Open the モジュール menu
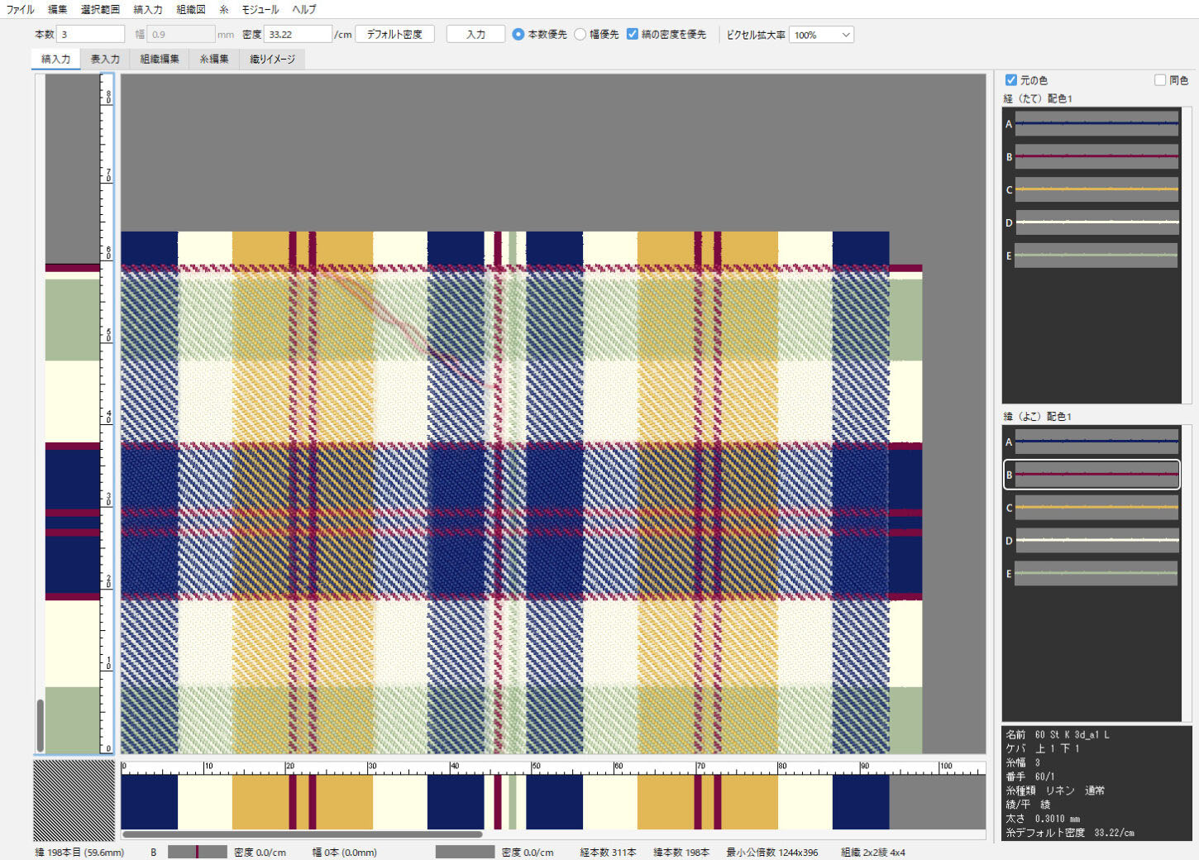1199x860 pixels. pos(260,9)
